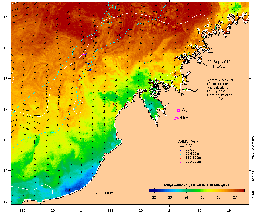This screenshot has height=213, width=257.
Task: Click the dark red end of the temperature colorbar
Action: click(x=243, y=190)
